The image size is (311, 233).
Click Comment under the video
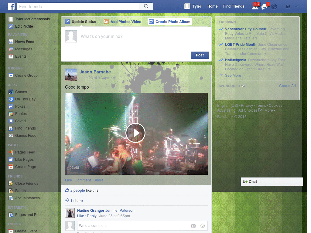pos(83,180)
